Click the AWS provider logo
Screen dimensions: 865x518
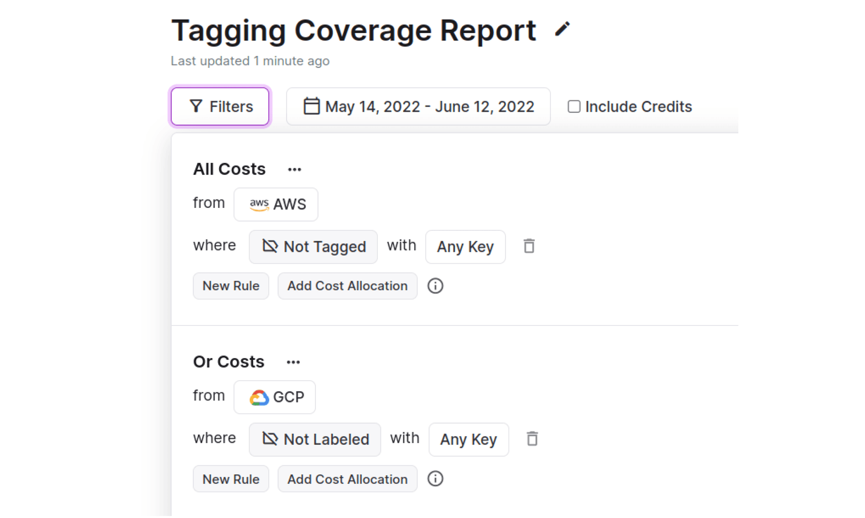(259, 204)
